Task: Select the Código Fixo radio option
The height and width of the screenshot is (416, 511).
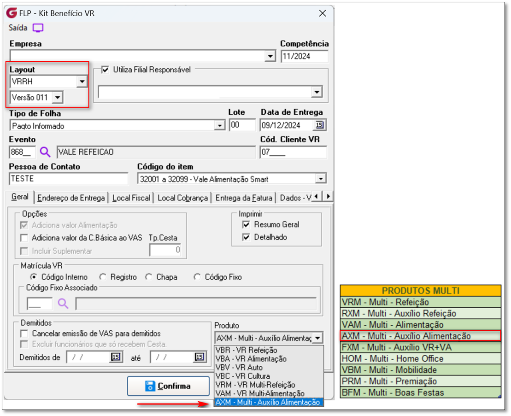Action: click(197, 277)
